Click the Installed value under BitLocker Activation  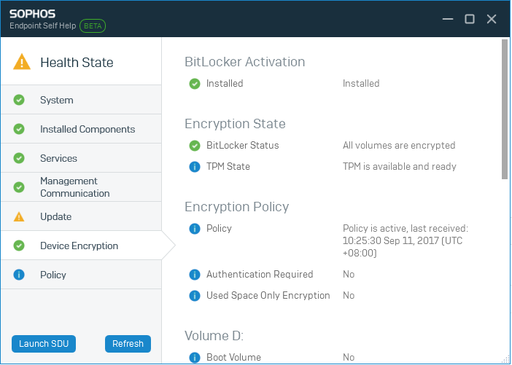point(361,84)
